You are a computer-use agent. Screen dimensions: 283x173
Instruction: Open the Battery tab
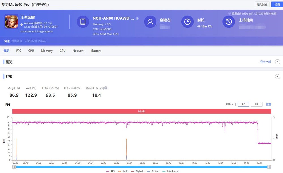96,51
